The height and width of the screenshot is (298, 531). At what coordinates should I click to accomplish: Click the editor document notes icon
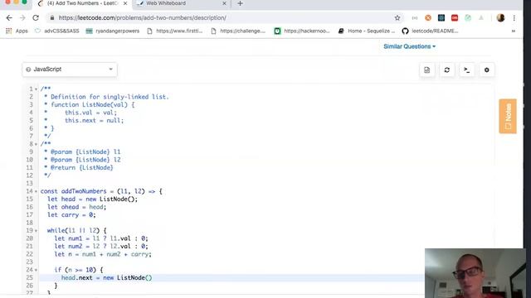click(426, 70)
